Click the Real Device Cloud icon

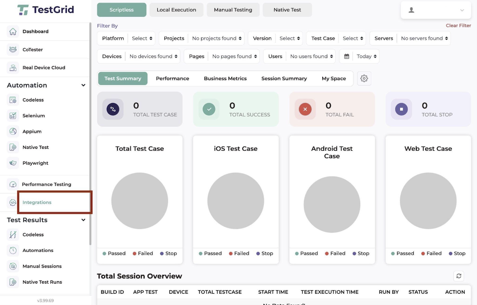tap(13, 68)
